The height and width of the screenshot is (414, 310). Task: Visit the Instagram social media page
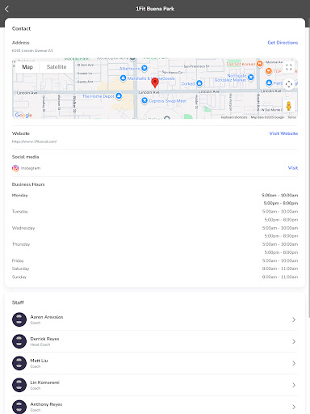(x=293, y=168)
